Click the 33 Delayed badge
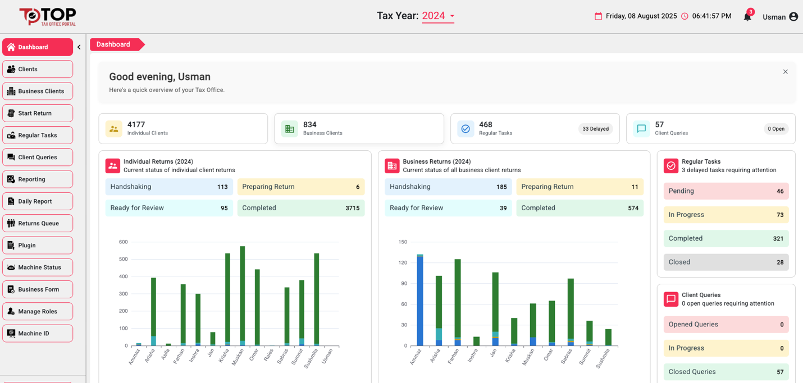Viewport: 803px width, 383px height. point(595,129)
